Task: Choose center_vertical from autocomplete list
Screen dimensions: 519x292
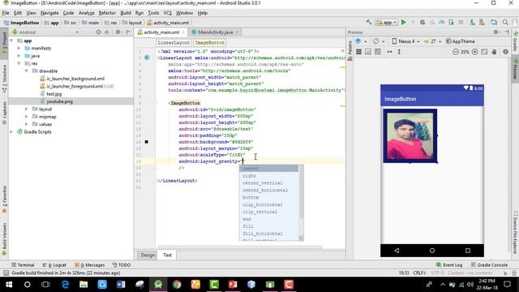Action: click(263, 183)
